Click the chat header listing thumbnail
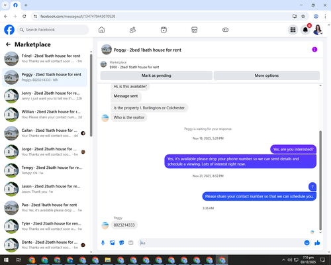 [x=107, y=50]
